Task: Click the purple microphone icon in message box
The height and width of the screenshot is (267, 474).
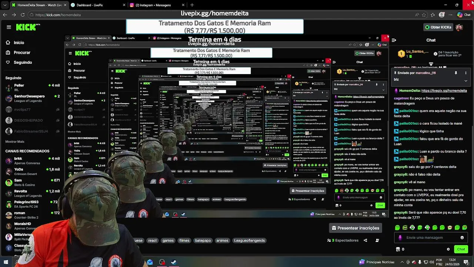Action: click(400, 238)
